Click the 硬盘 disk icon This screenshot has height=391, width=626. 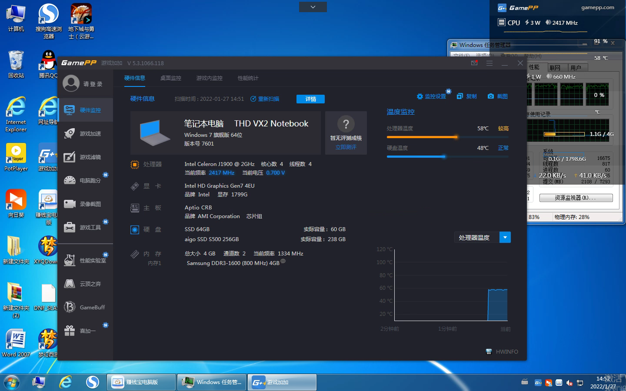point(135,229)
